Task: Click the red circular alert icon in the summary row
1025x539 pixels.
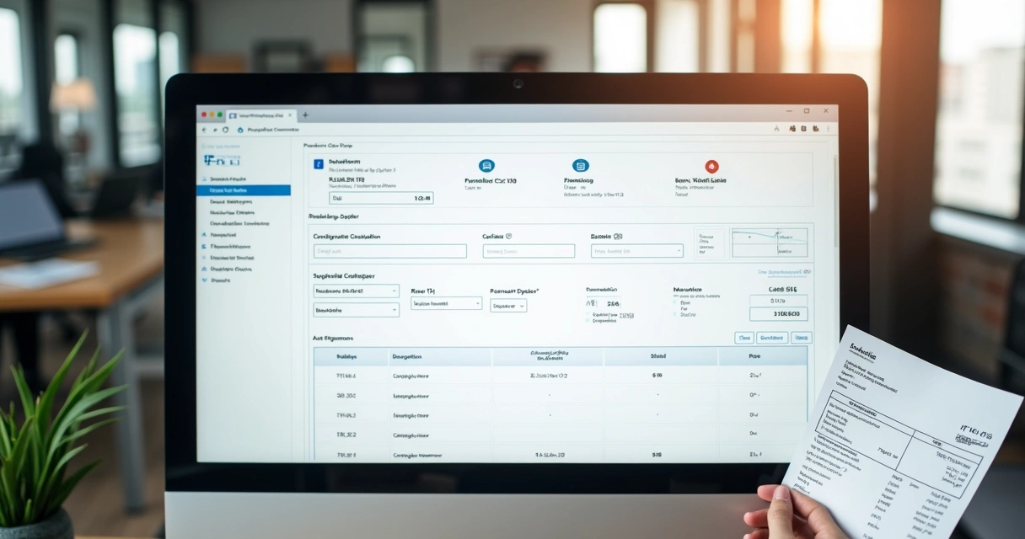Action: point(711,166)
